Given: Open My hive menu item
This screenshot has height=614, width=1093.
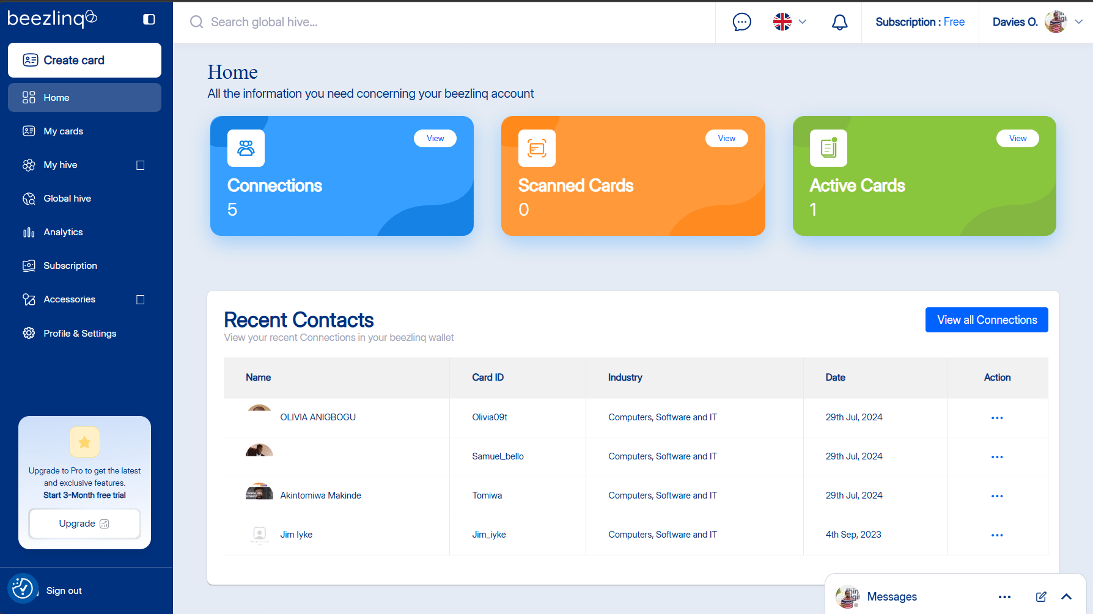Looking at the screenshot, I should (x=61, y=165).
